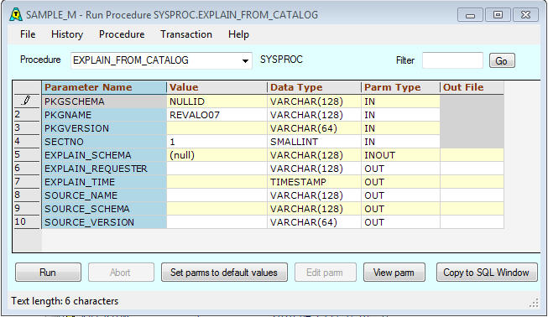Screen dimensions: 548x317
Task: Select the REVALO07 value cell
Action: point(217,115)
